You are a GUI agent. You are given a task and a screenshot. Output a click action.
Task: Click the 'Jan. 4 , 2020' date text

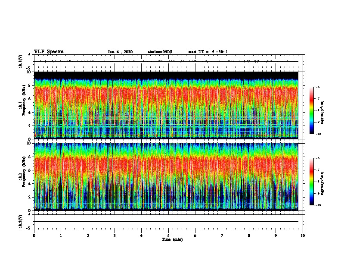(x=120, y=52)
